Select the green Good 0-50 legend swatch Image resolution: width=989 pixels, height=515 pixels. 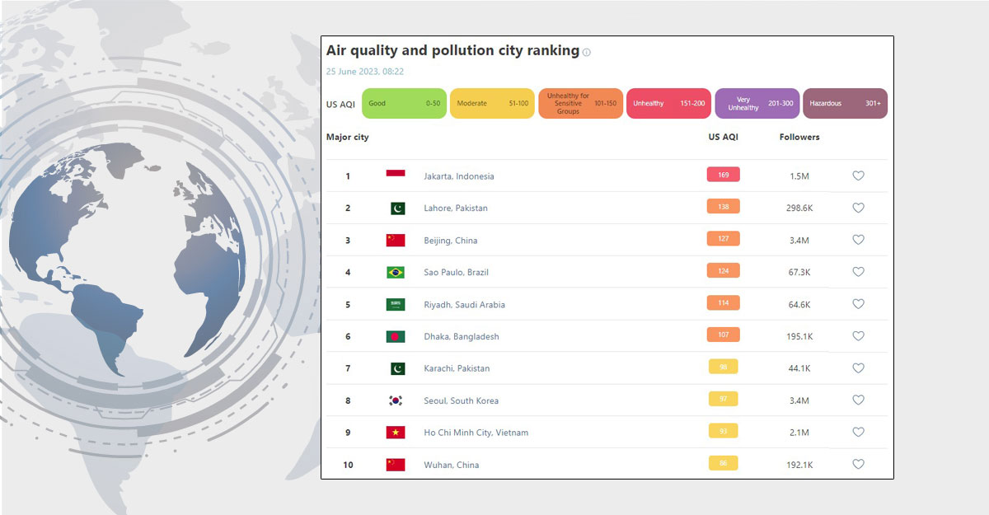404,104
